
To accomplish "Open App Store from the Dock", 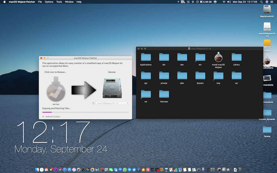I will click(x=70, y=170).
